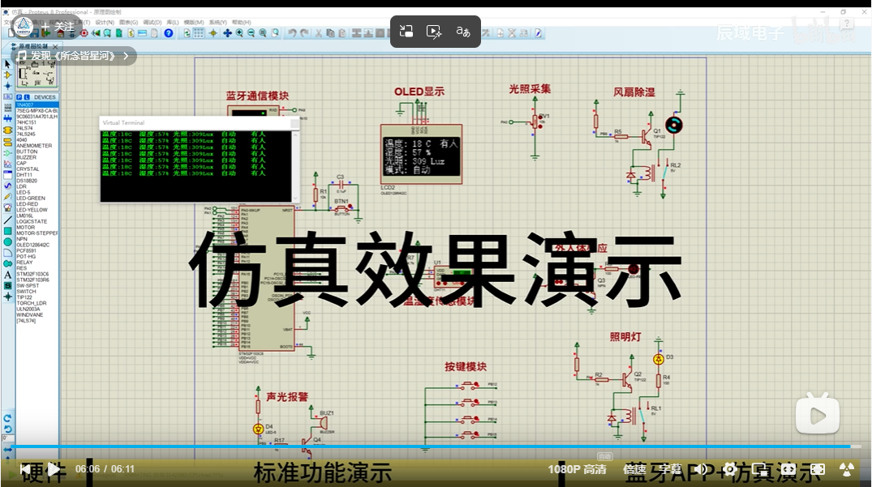Select the 2D line drawing tool
The width and height of the screenshot is (872, 487).
pos(8,220)
